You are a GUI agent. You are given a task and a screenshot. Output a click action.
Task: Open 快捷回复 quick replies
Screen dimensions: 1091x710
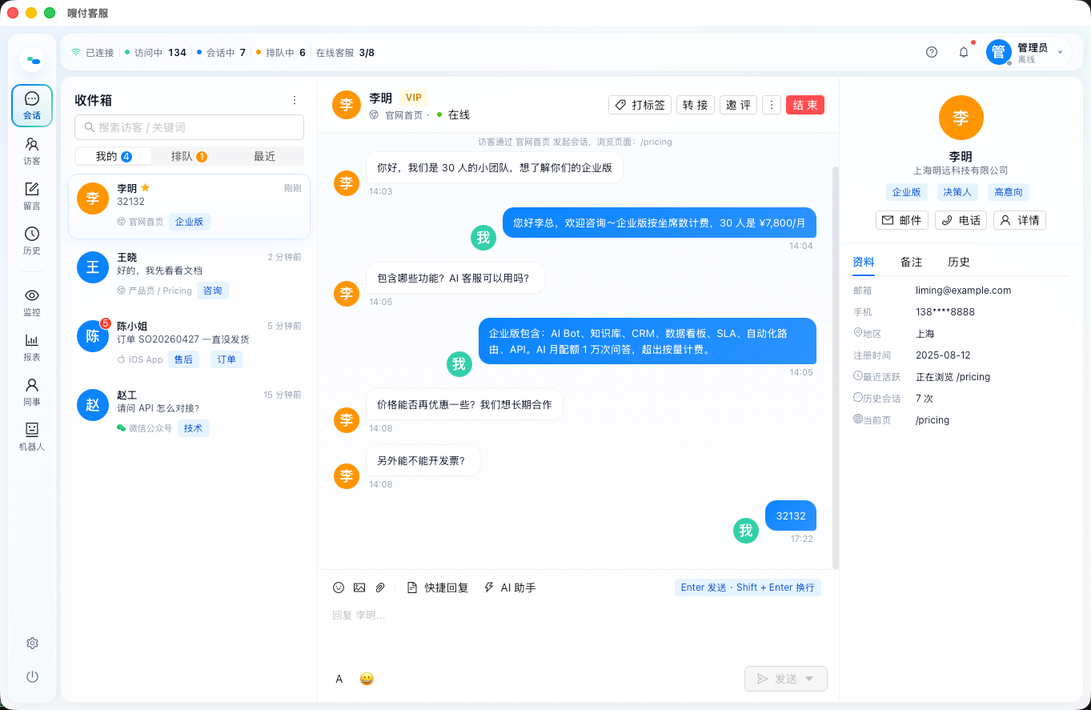click(x=438, y=588)
